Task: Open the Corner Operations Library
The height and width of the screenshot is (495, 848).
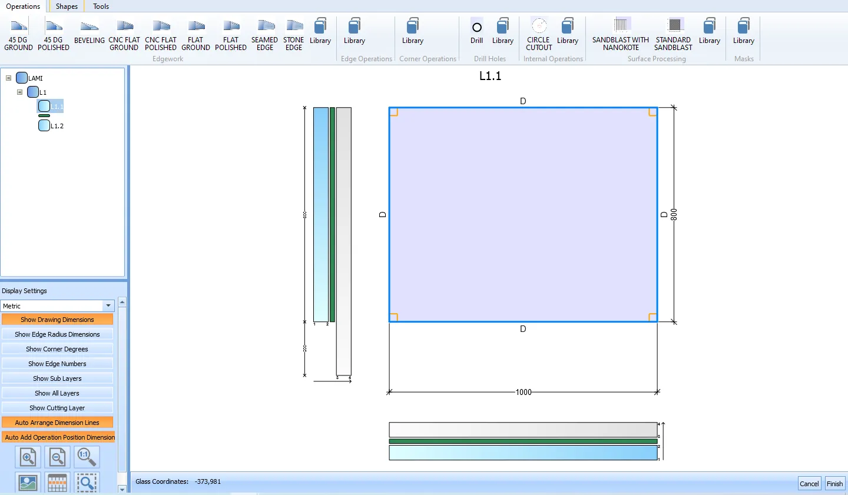Action: (x=413, y=32)
